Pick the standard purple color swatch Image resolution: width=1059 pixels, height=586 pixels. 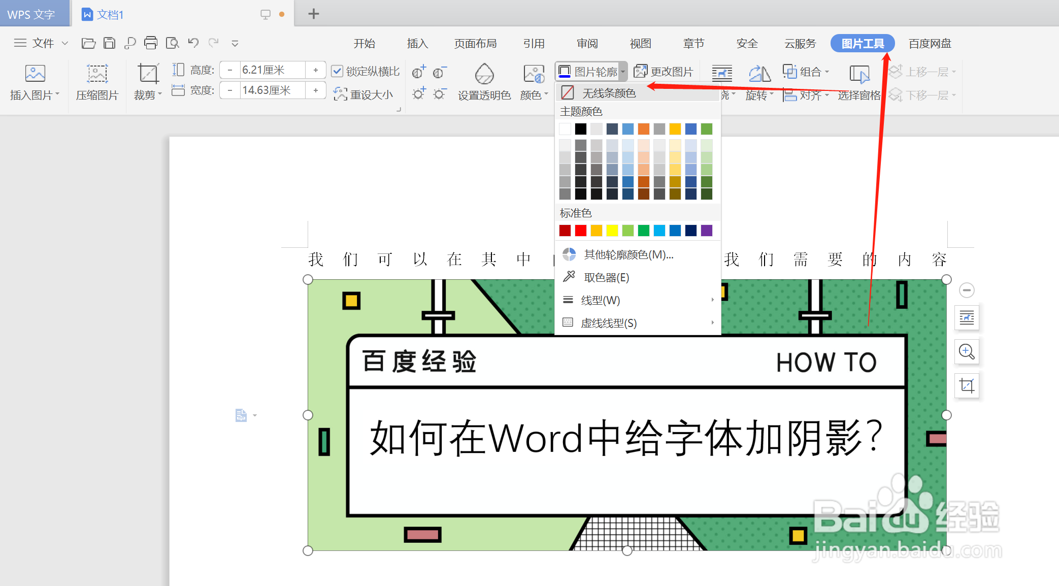coord(707,231)
